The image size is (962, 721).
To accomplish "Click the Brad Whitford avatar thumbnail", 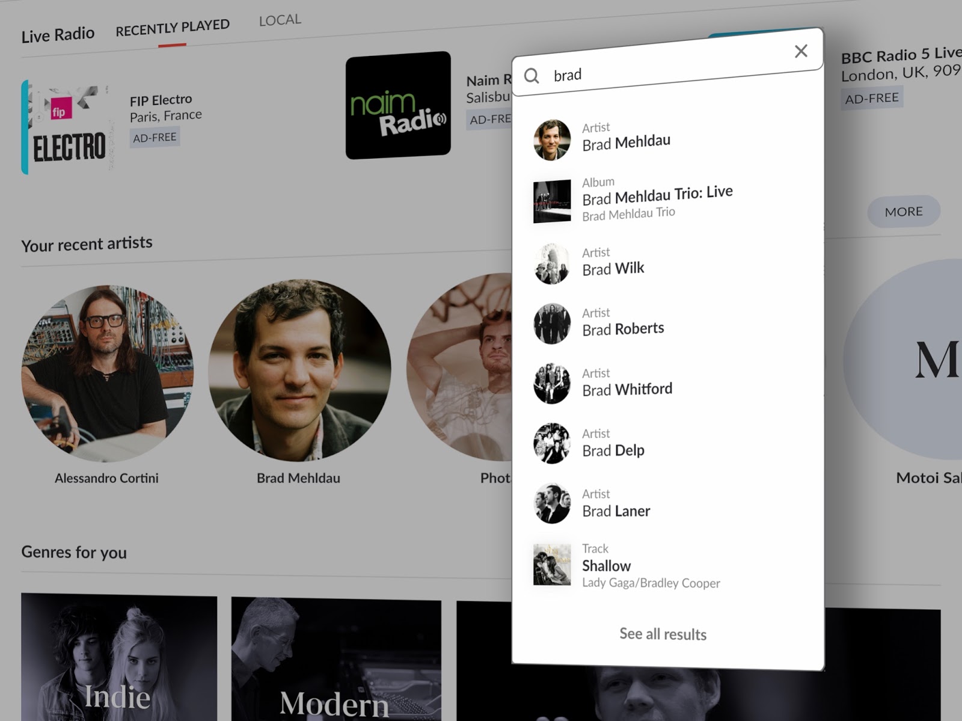I will [x=552, y=383].
